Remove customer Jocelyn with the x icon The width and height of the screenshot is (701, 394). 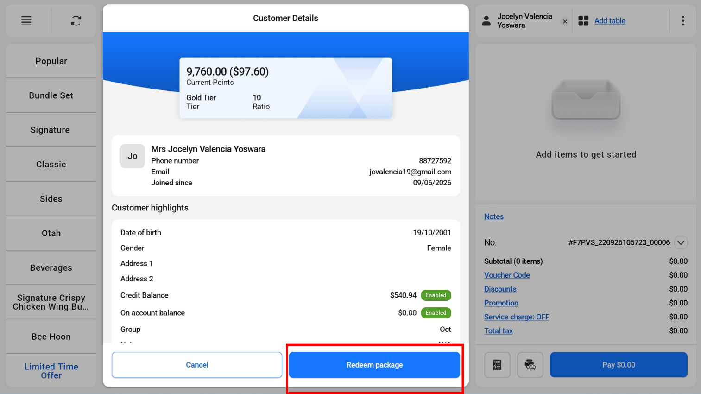point(565,21)
